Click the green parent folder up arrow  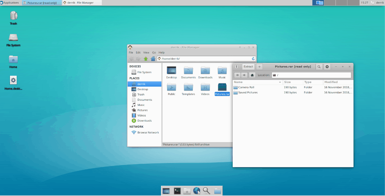coord(146,59)
